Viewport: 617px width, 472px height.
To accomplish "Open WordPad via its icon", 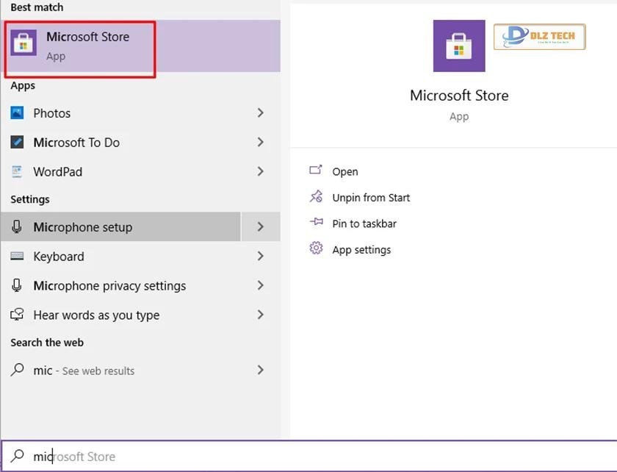I will (17, 171).
